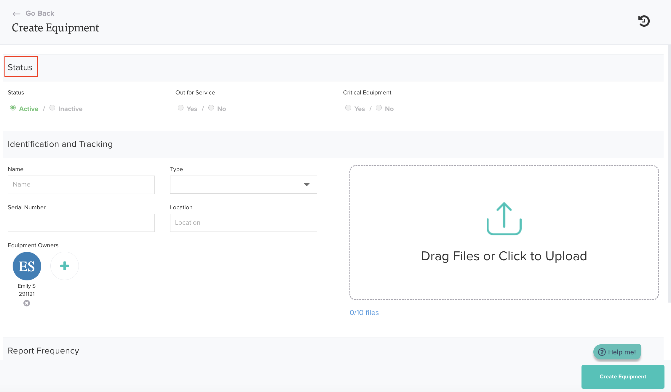Click the Serial Number field
Viewport: 671px width, 392px height.
81,223
